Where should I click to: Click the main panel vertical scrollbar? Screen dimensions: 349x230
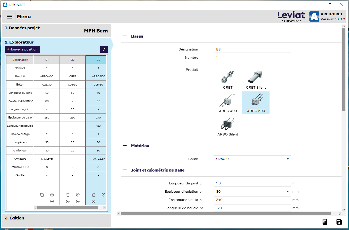coord(344,70)
